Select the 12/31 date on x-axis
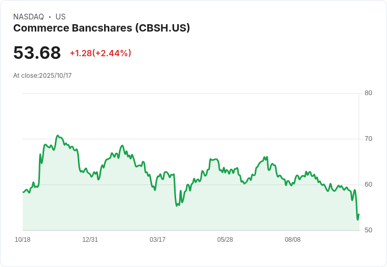The image size is (387, 267). pyautogui.click(x=90, y=240)
